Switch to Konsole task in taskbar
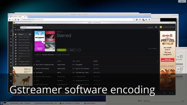This screenshot has width=187, height=105. coord(70,103)
